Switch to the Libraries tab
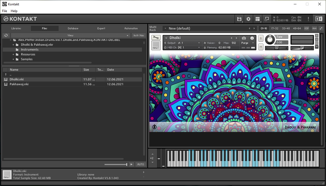Screen dimensions: 326x186 (x=16, y=28)
